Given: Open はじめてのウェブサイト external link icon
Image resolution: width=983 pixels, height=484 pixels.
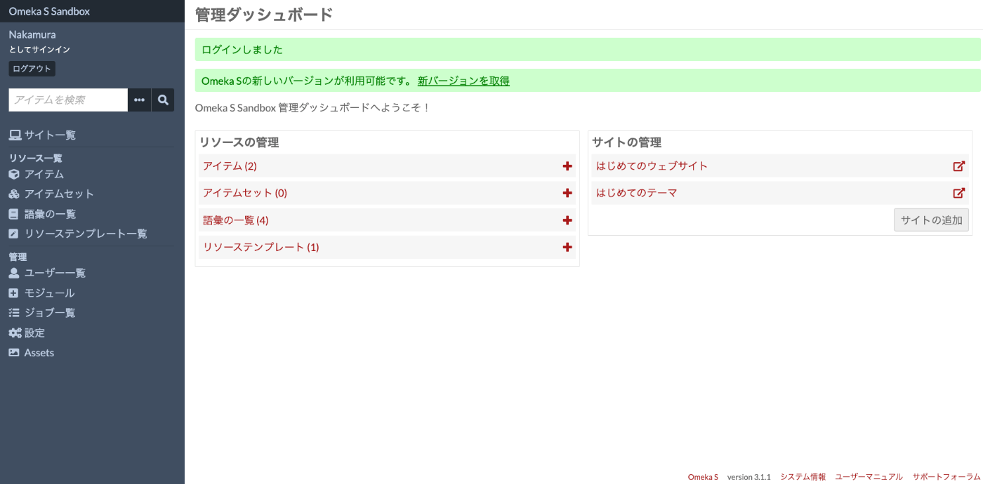Looking at the screenshot, I should [x=958, y=166].
